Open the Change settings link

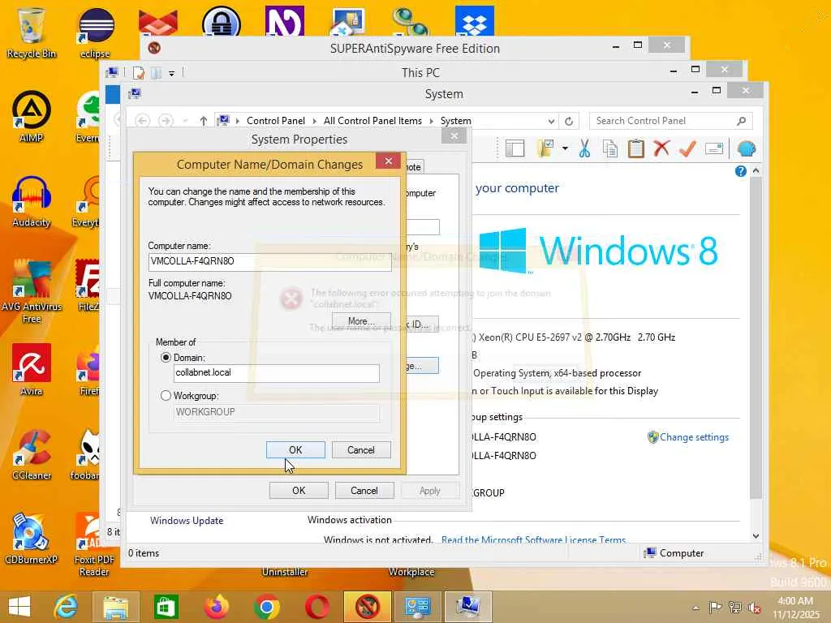694,437
